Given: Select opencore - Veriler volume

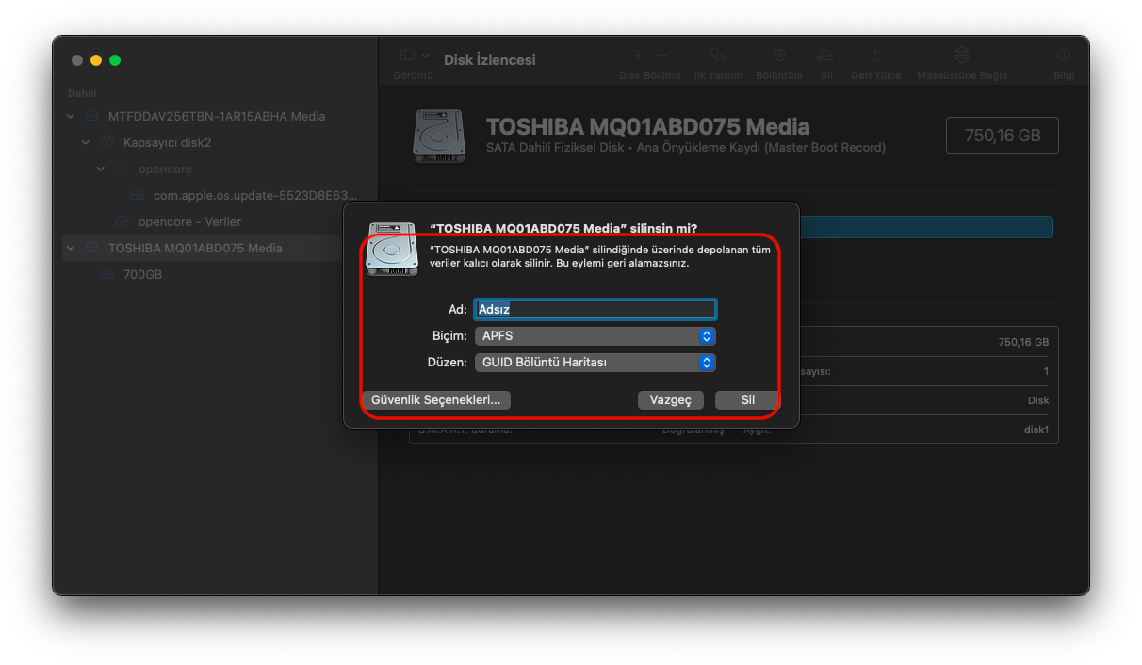Looking at the screenshot, I should click(x=188, y=222).
